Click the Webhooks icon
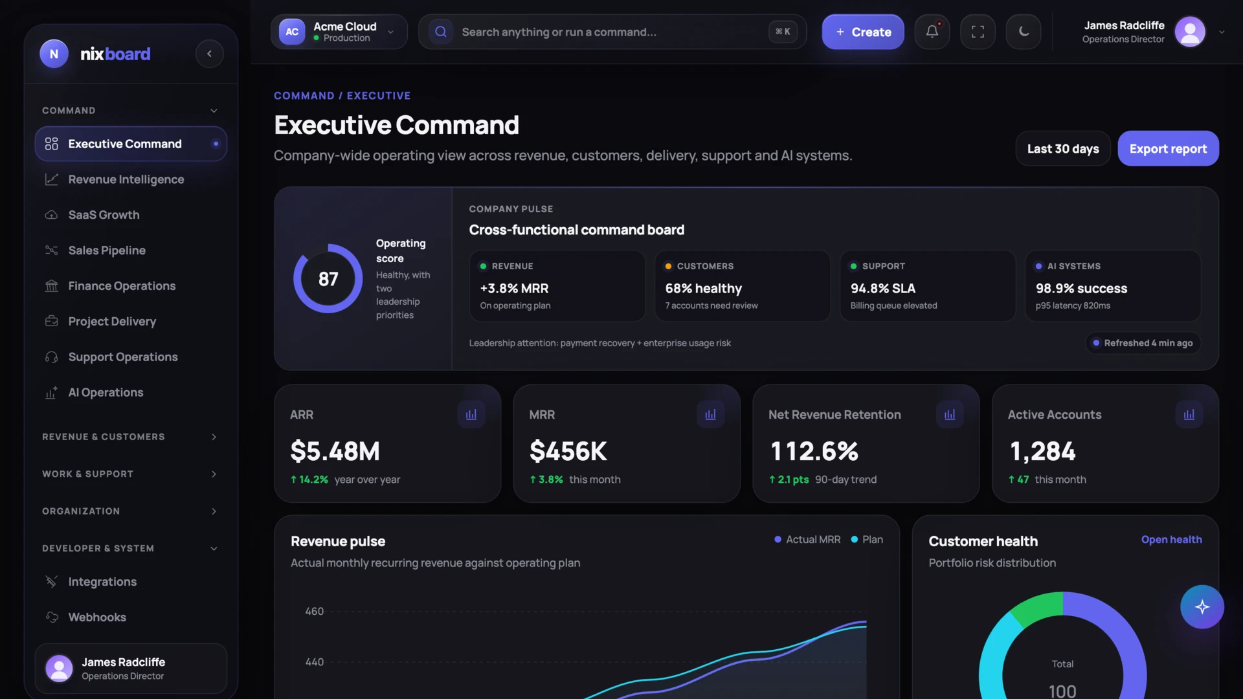 (x=52, y=617)
